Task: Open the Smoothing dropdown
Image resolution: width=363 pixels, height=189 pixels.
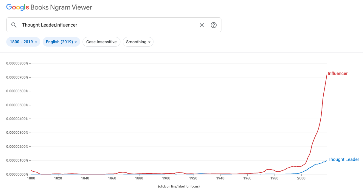Action: [x=138, y=42]
